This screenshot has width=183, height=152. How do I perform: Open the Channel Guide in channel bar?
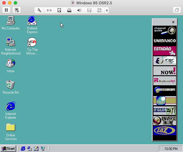pos(164,31)
